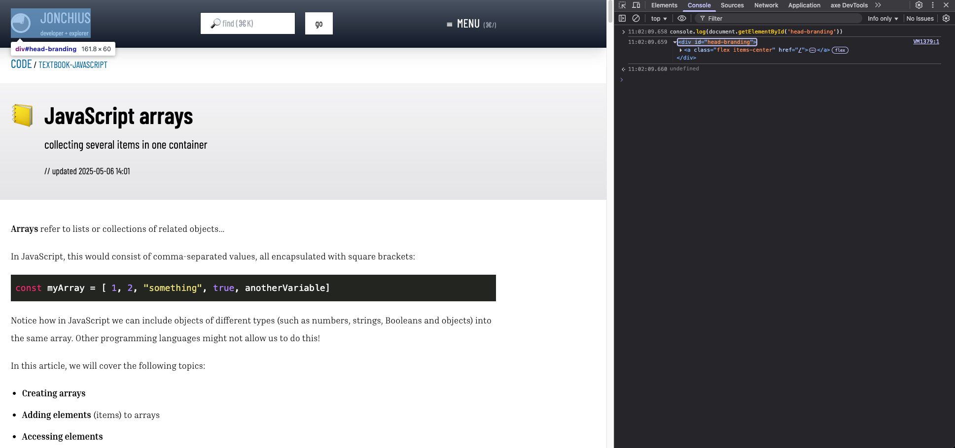Image resolution: width=955 pixels, height=448 pixels.
Task: Clear the console with the ban icon
Action: click(636, 19)
